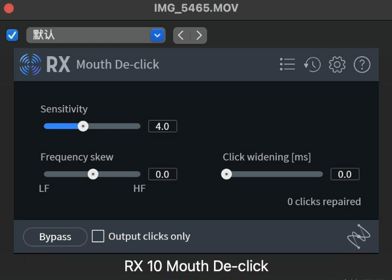This screenshot has width=392, height=280.
Task: Click the iZotope logo icon
Action: (359, 237)
